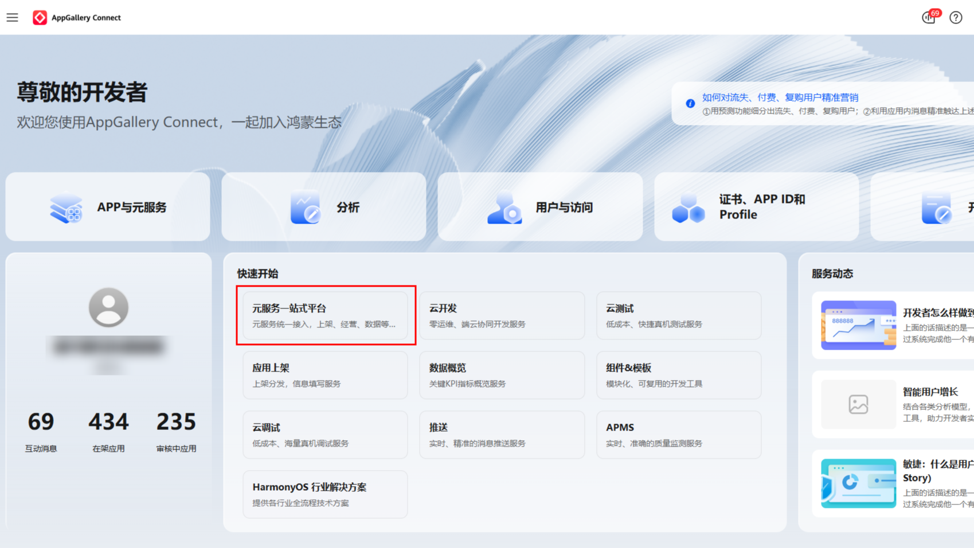The height and width of the screenshot is (548, 974).
Task: Open the 智能用户增长 placeholder thumbnail
Action: pos(858,404)
